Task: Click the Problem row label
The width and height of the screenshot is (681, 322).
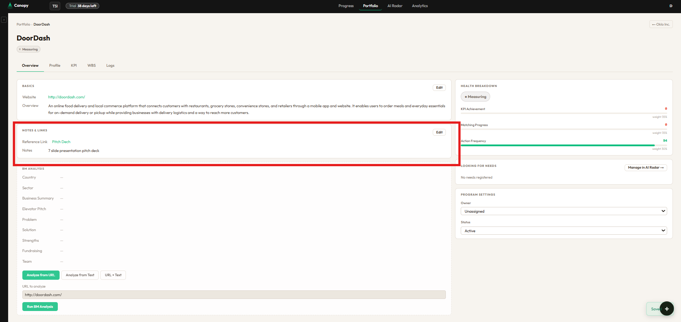Action: 29,220
